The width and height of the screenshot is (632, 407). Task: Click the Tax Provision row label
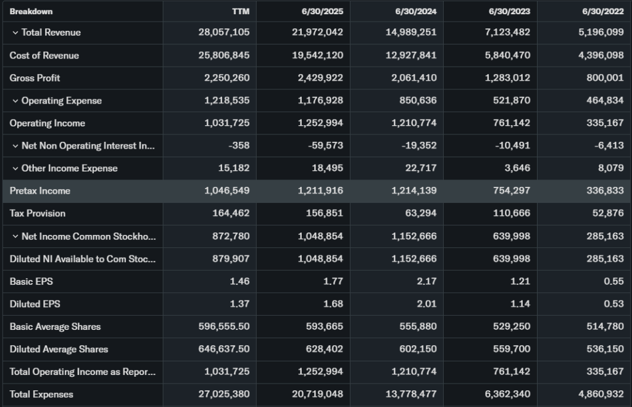pos(38,213)
